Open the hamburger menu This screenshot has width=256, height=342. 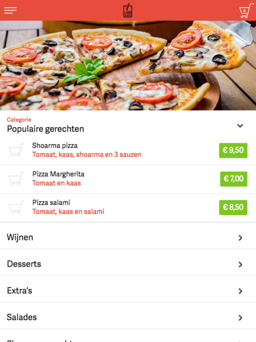10,10
